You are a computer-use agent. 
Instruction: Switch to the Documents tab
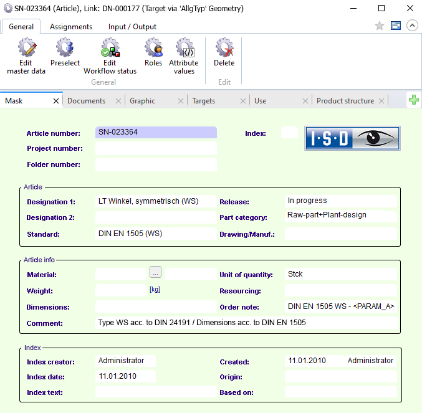tap(86, 100)
